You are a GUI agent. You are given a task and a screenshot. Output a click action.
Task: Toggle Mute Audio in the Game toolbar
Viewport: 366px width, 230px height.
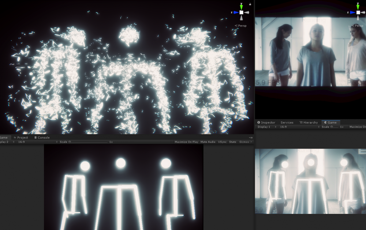click(208, 142)
